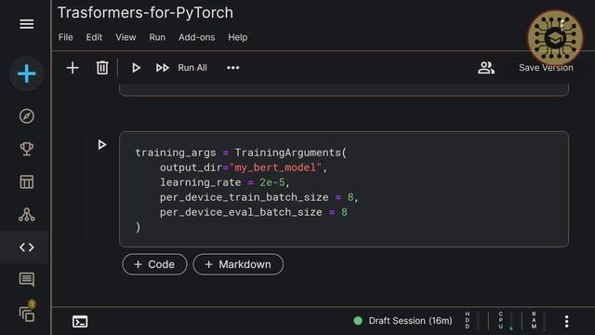
Task: Click Save Version button
Action: pyautogui.click(x=546, y=68)
